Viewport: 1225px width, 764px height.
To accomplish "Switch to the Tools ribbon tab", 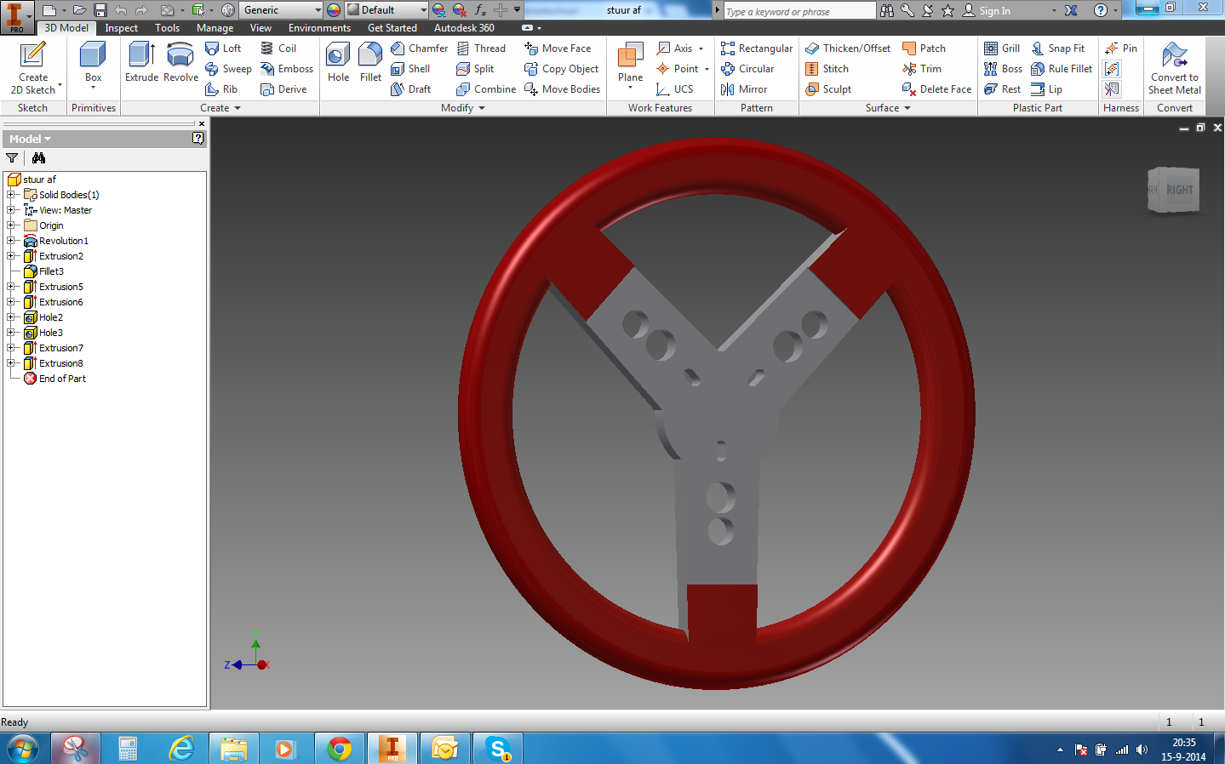I will (168, 28).
